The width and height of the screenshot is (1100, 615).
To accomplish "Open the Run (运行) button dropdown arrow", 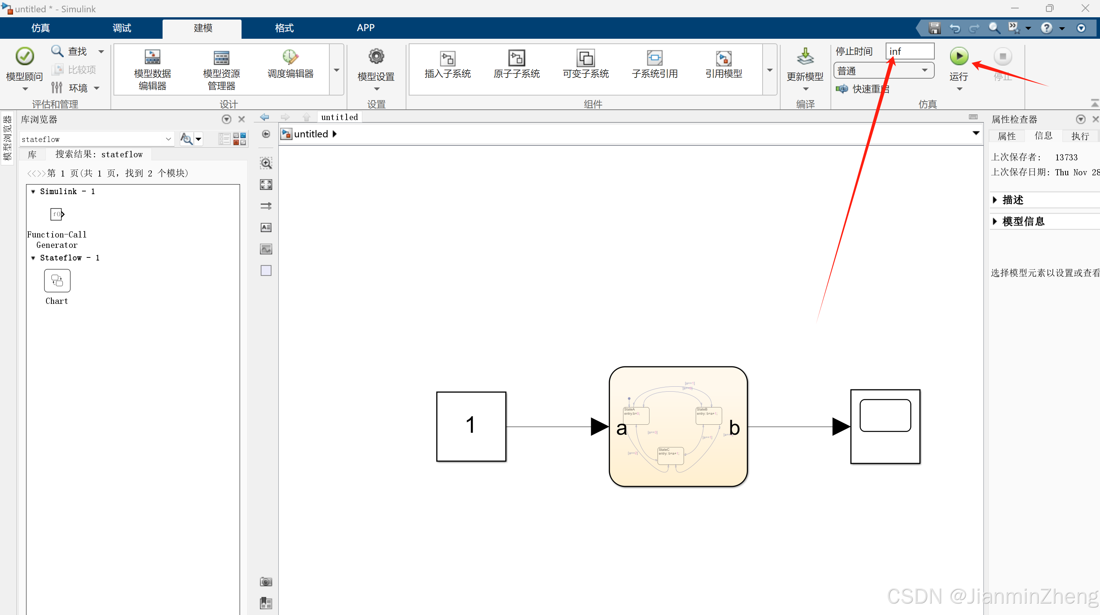I will (960, 89).
